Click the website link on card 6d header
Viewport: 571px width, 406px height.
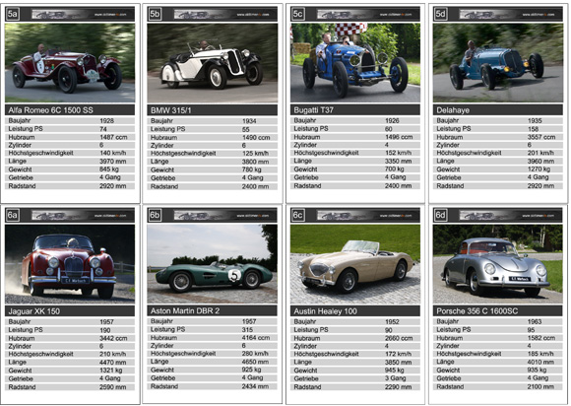pyautogui.click(x=539, y=216)
